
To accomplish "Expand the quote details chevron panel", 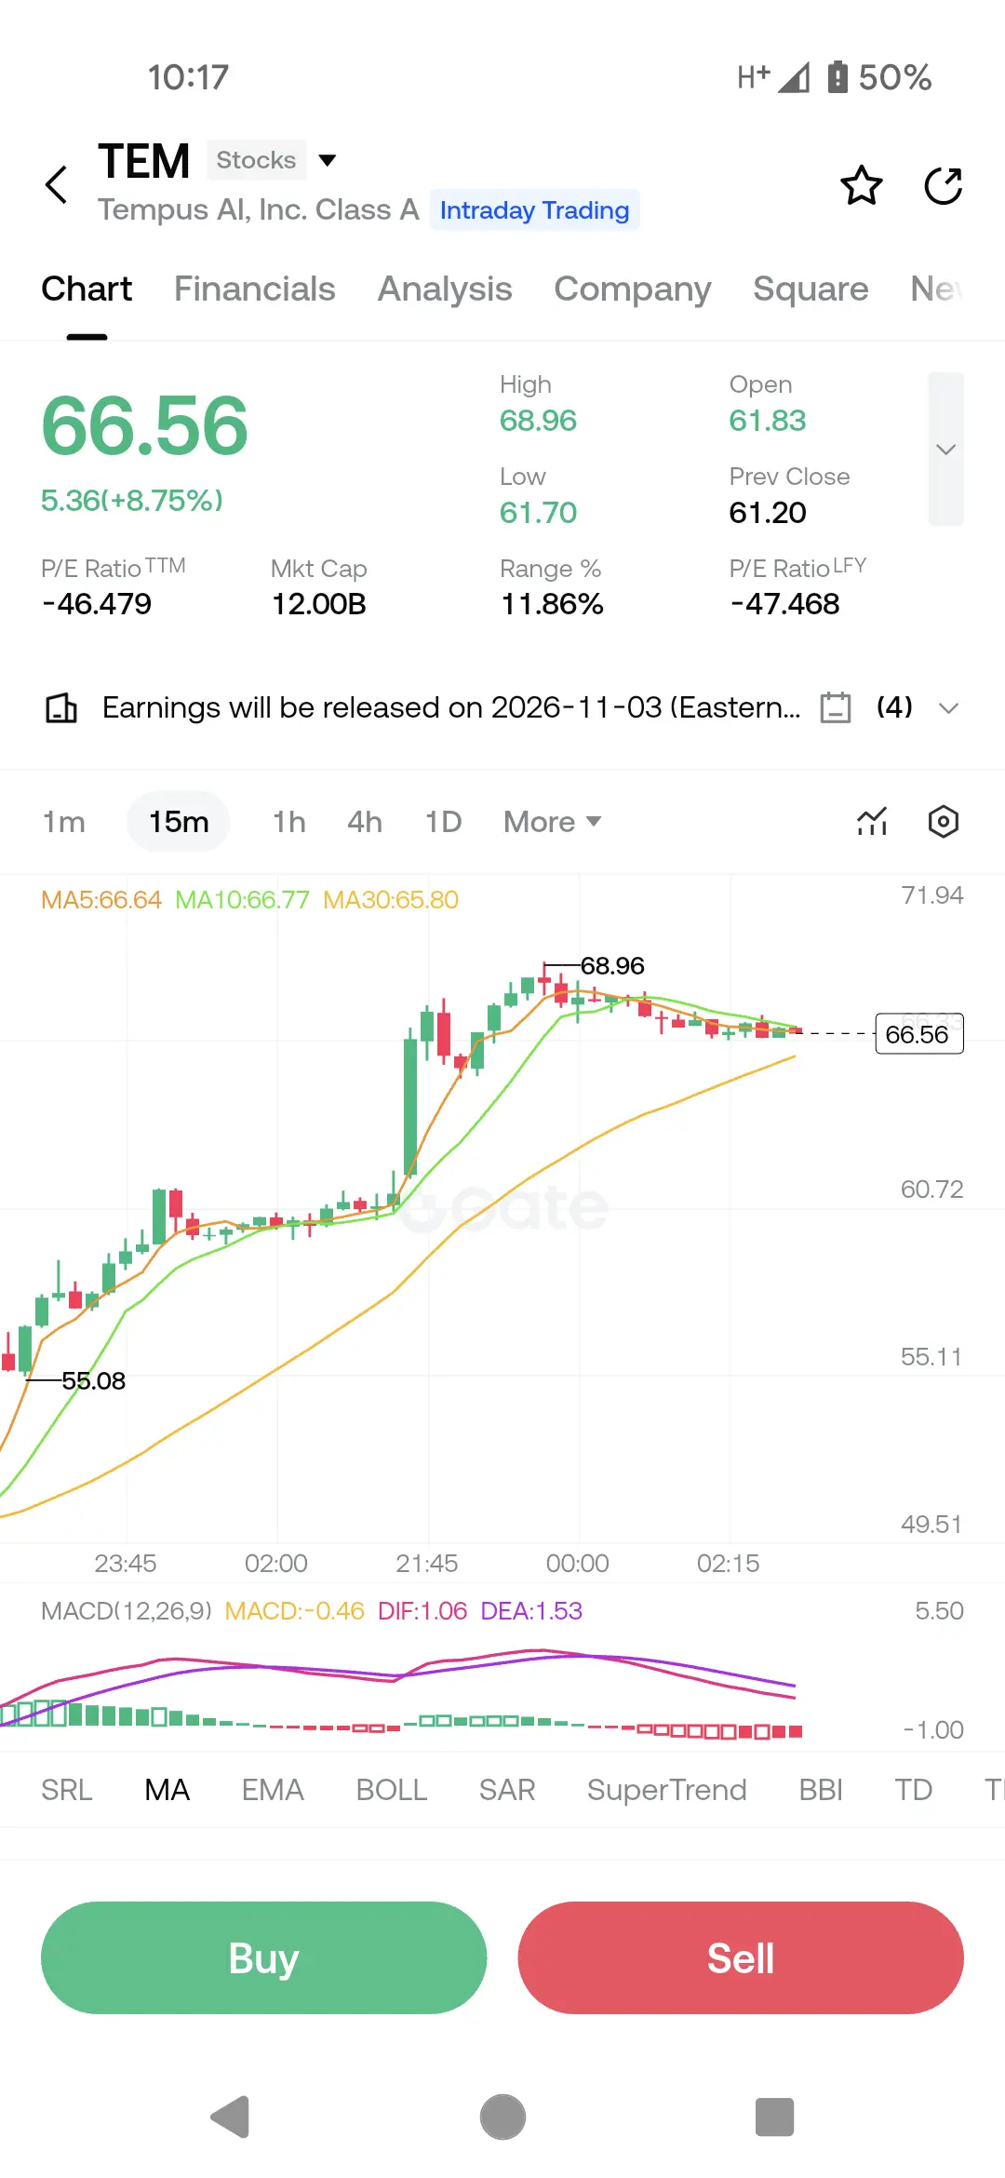I will [x=945, y=450].
